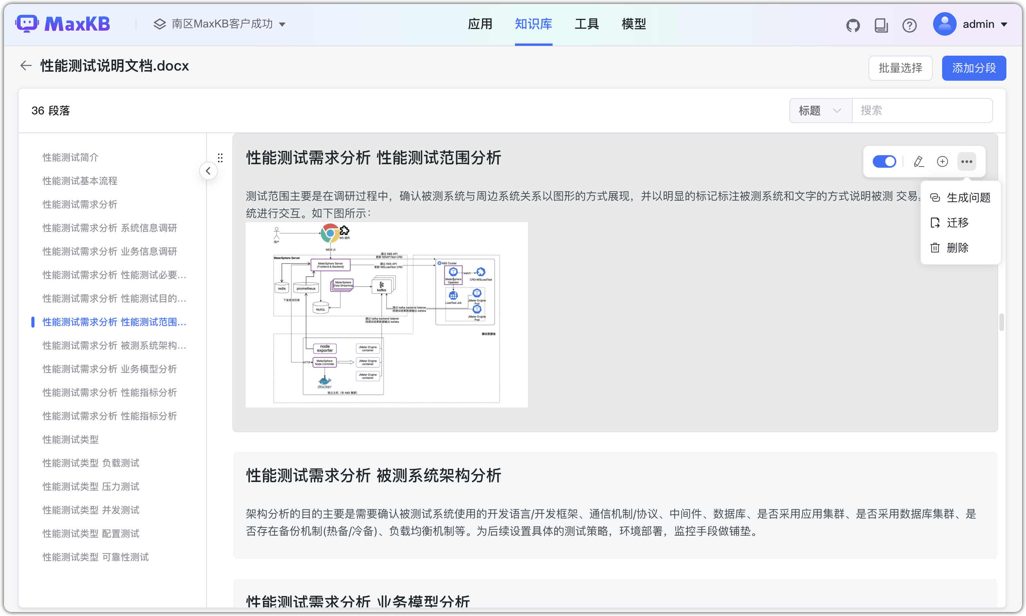Jump to 性能测试类型 in the outline
Image resolution: width=1026 pixels, height=616 pixels.
(71, 440)
